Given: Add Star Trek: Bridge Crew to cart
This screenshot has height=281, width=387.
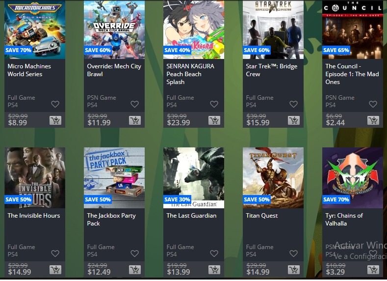Looking at the screenshot, I should 294,120.
